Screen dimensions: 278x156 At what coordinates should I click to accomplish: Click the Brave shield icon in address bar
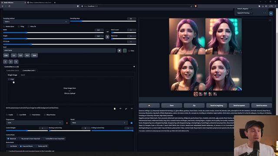pos(195,6)
